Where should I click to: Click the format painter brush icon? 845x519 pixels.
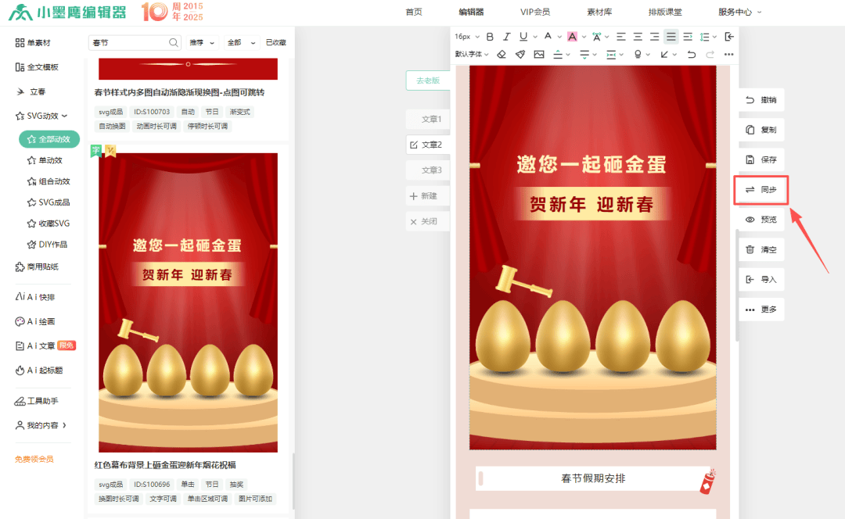pyautogui.click(x=520, y=55)
